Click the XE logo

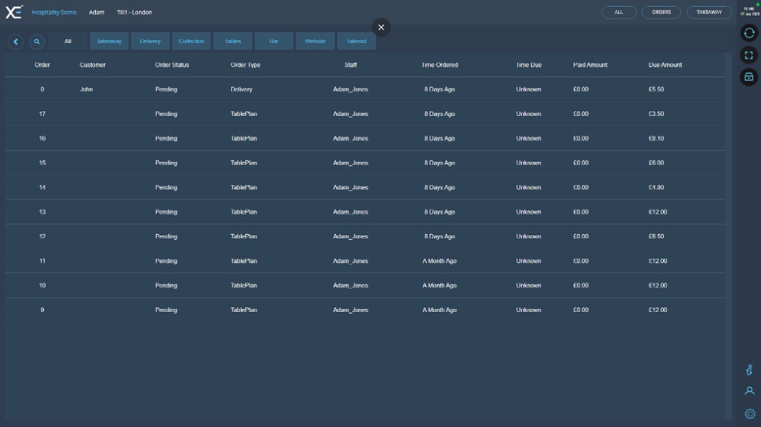14,12
